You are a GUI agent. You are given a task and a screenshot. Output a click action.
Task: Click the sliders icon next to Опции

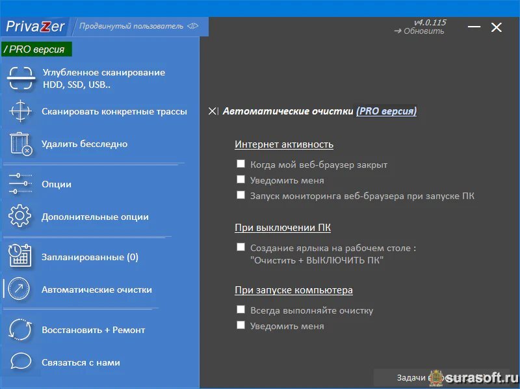pyautogui.click(x=21, y=183)
